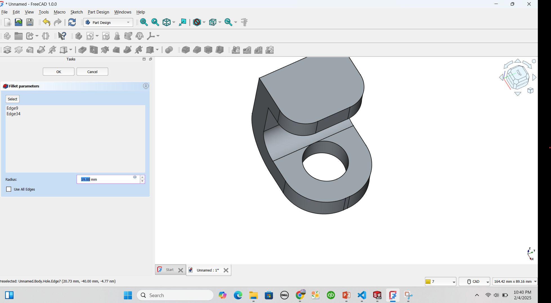This screenshot has height=303, width=551.
Task: Open Google Chrome from taskbar
Action: (300, 295)
